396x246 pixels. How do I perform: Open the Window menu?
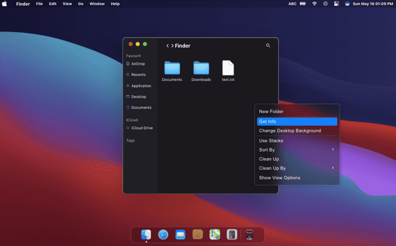point(97,4)
